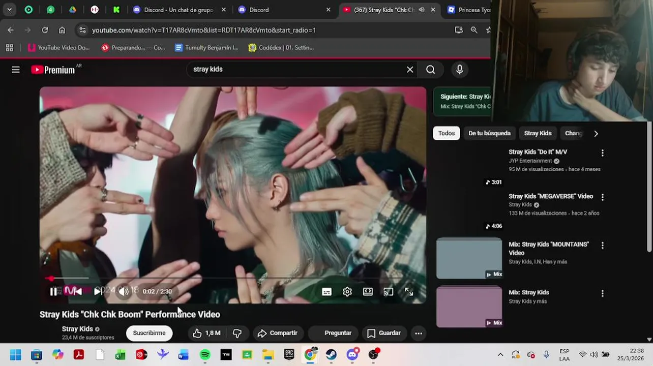Open 'YouTube Video Do...' bookmark

pos(58,48)
